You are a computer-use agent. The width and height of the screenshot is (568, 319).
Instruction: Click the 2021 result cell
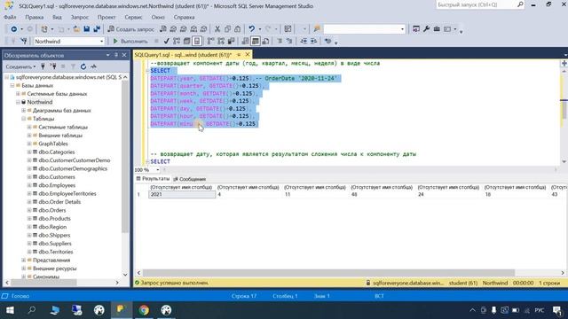point(182,195)
